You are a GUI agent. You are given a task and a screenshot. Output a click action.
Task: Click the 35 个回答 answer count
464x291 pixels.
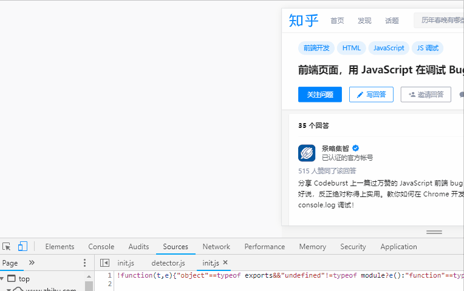coord(313,125)
